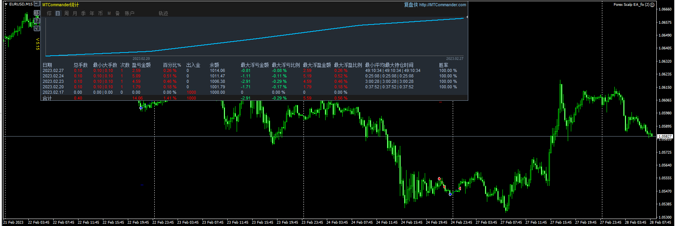This screenshot has width=675, height=226.
Task: Select the 币 (currency) statistics tab
Action: tap(101, 13)
